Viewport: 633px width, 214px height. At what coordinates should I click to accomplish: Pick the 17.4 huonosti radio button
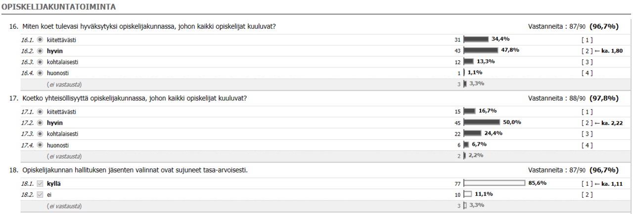40,145
